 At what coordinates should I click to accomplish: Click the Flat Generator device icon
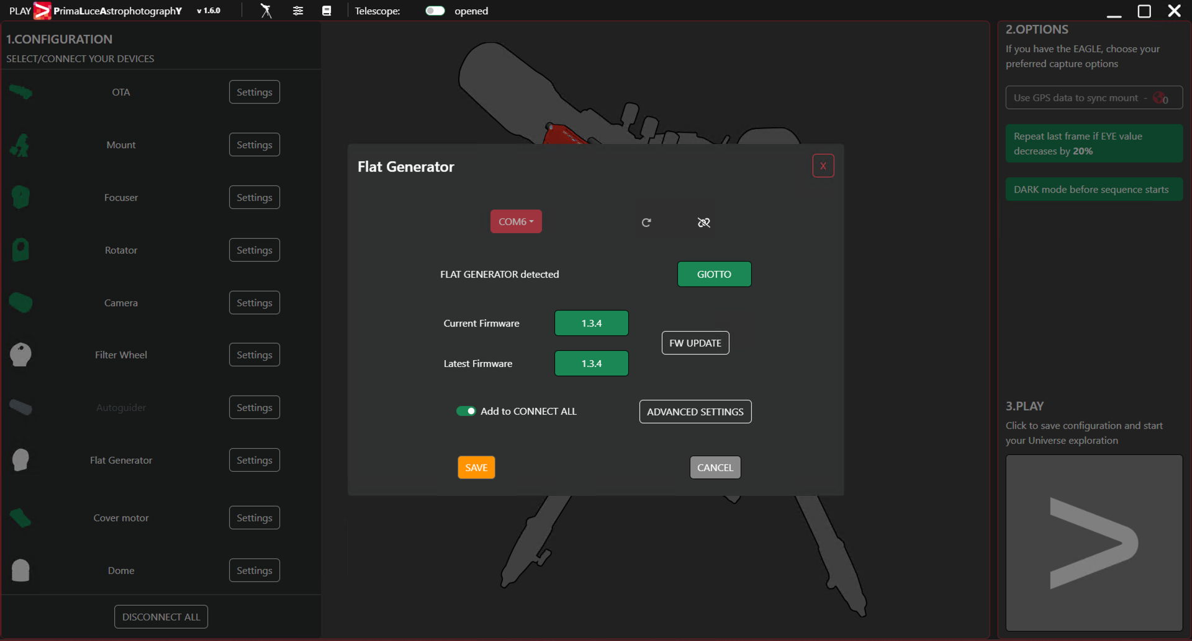(x=20, y=460)
